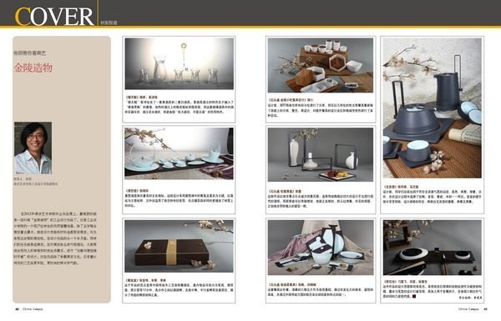
Task: Click the caption under the black-and-white vase photo
Action: click(x=321, y=289)
